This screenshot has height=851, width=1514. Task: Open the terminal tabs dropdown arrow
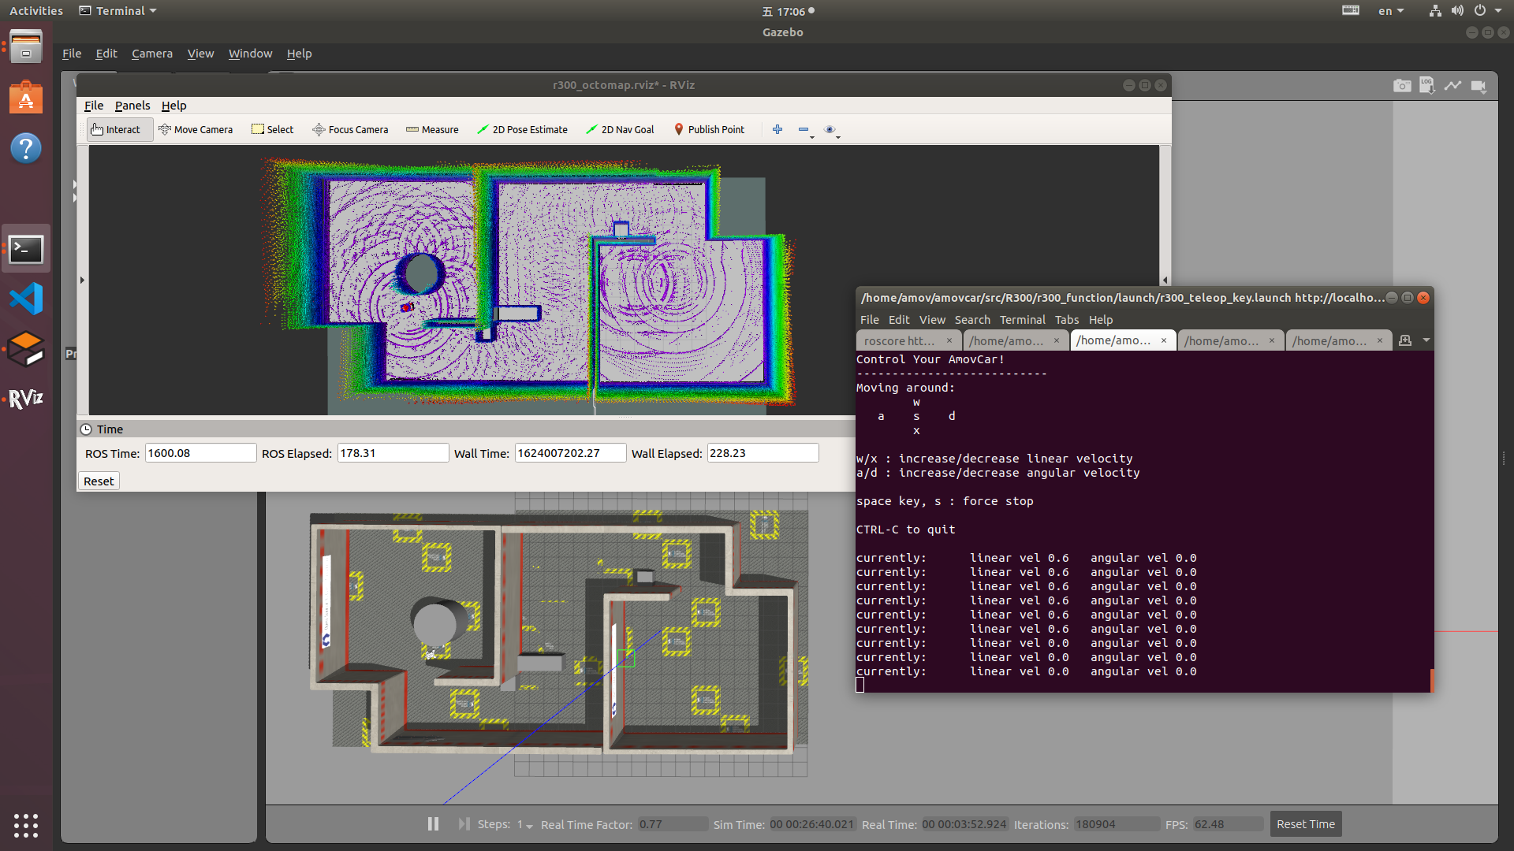click(1426, 340)
